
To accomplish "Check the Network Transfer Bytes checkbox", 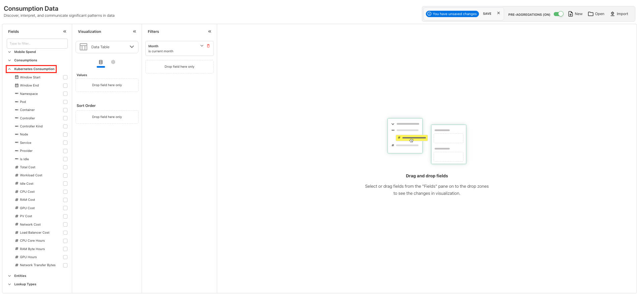I will pyautogui.click(x=65, y=265).
